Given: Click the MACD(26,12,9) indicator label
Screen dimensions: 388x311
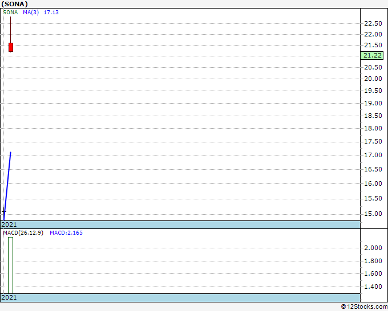Looking at the screenshot, I should point(23,233).
